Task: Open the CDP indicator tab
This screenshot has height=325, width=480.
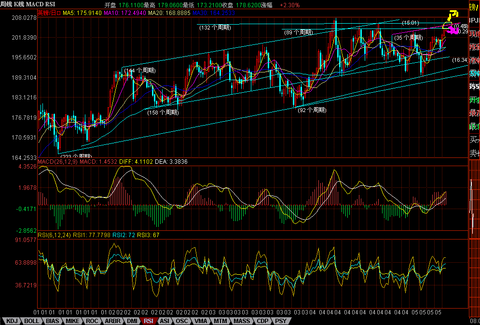Action: coord(262,321)
